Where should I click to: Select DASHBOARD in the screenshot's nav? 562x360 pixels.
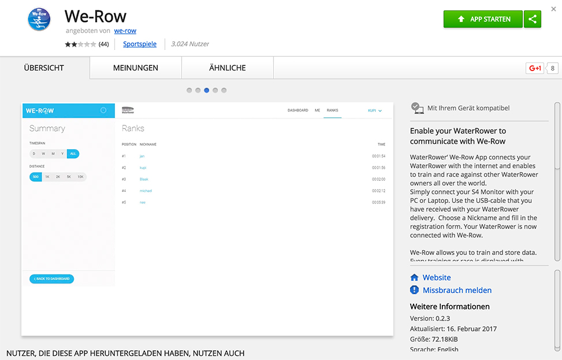pos(298,110)
